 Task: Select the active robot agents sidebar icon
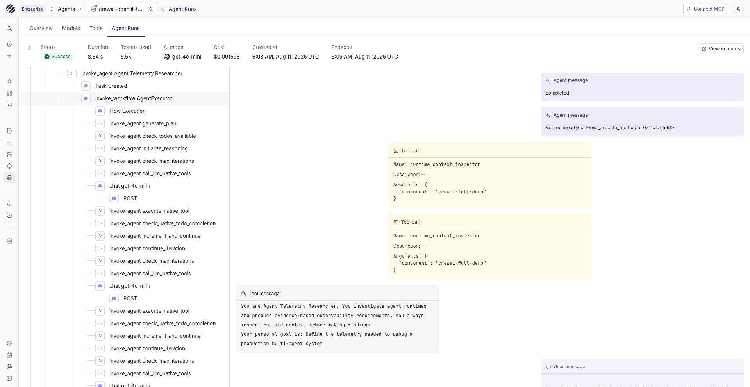point(9,178)
